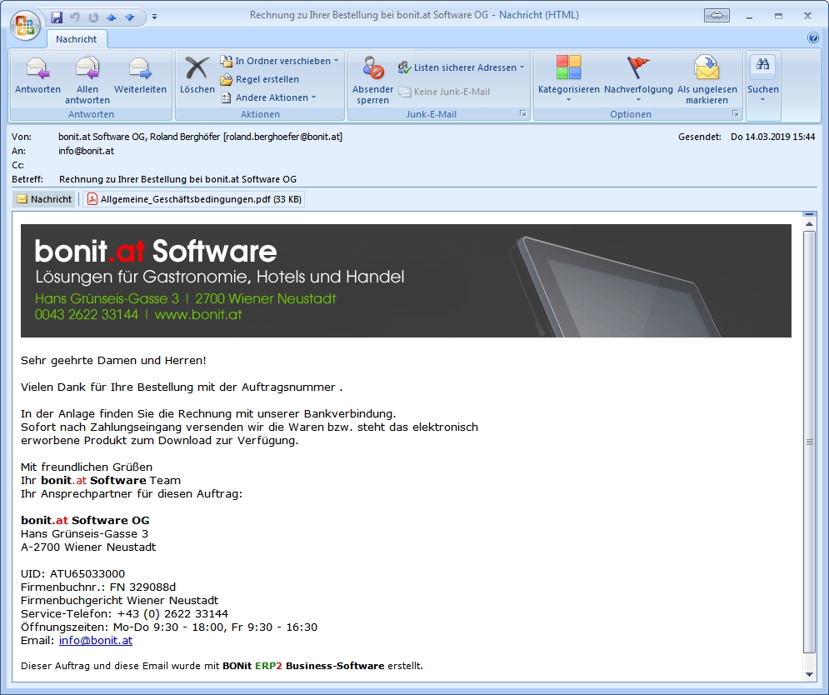Image resolution: width=829 pixels, height=695 pixels.
Task: Expand Andere Aktionen dropdown
Action: (x=268, y=97)
